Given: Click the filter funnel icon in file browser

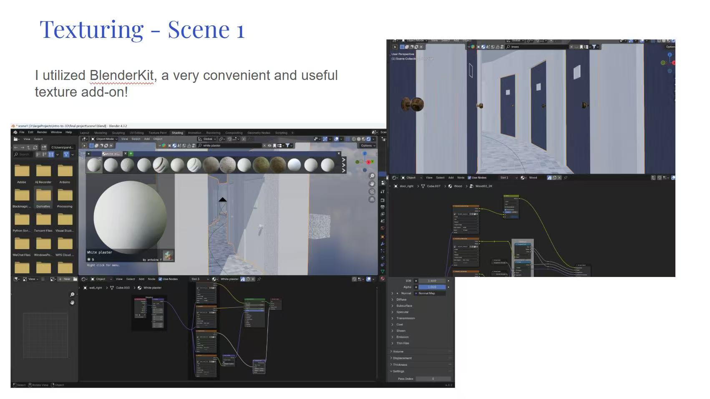Looking at the screenshot, I should coord(66,155).
